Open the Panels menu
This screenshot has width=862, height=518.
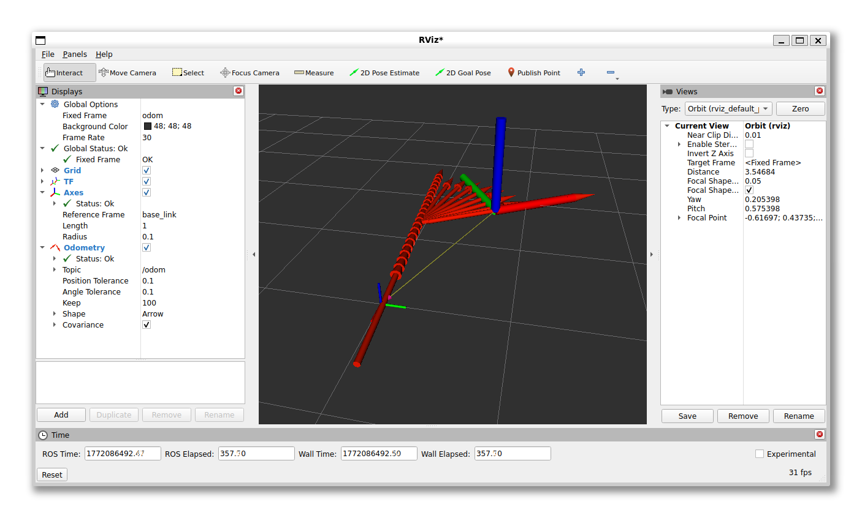[75, 54]
